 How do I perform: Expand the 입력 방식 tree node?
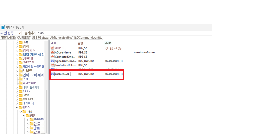(x=17, y=51)
